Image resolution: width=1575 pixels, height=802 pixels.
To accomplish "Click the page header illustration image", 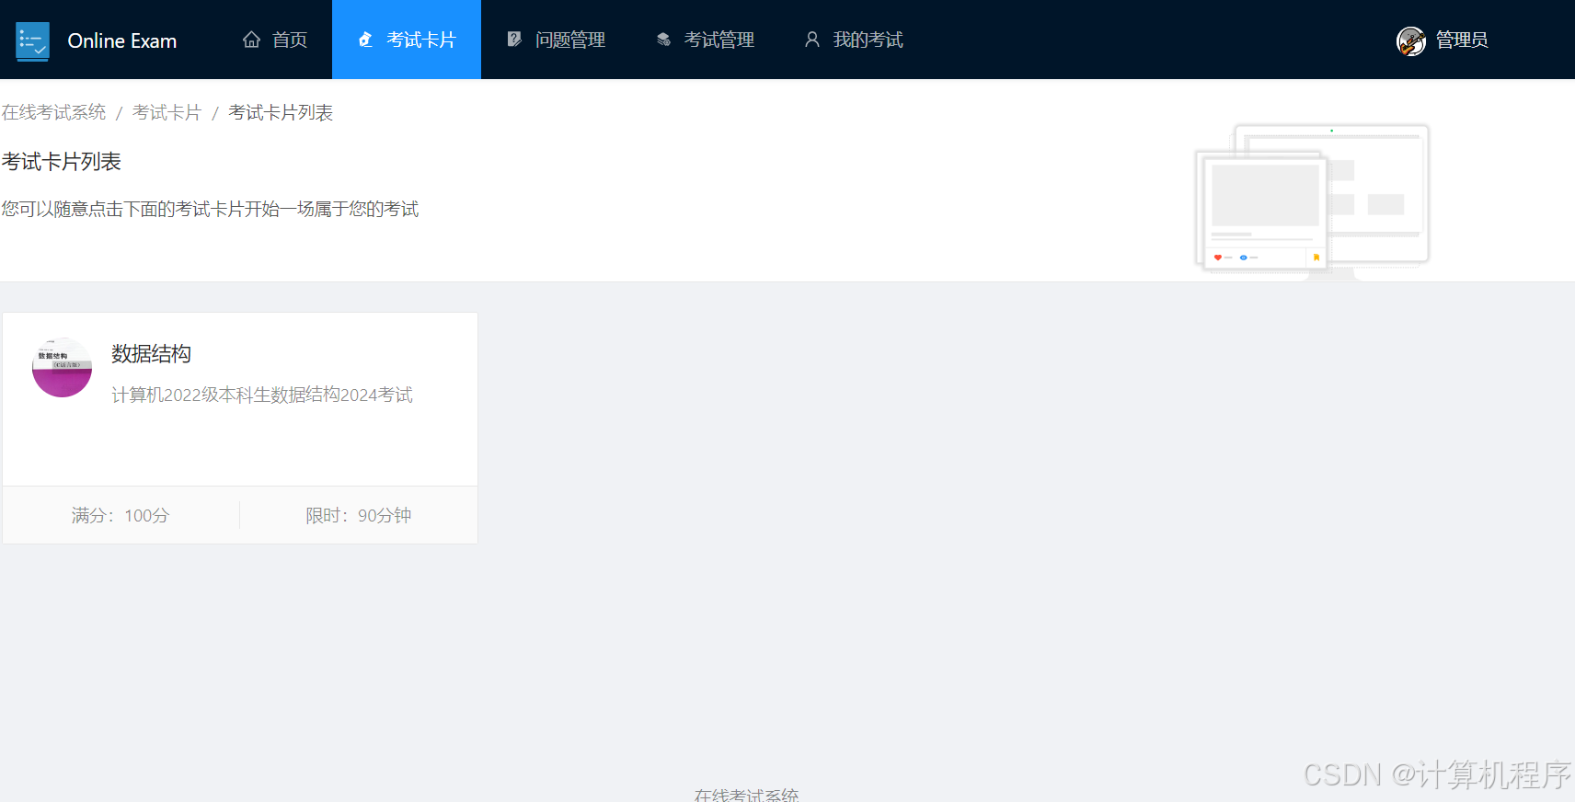I will click(x=1312, y=200).
